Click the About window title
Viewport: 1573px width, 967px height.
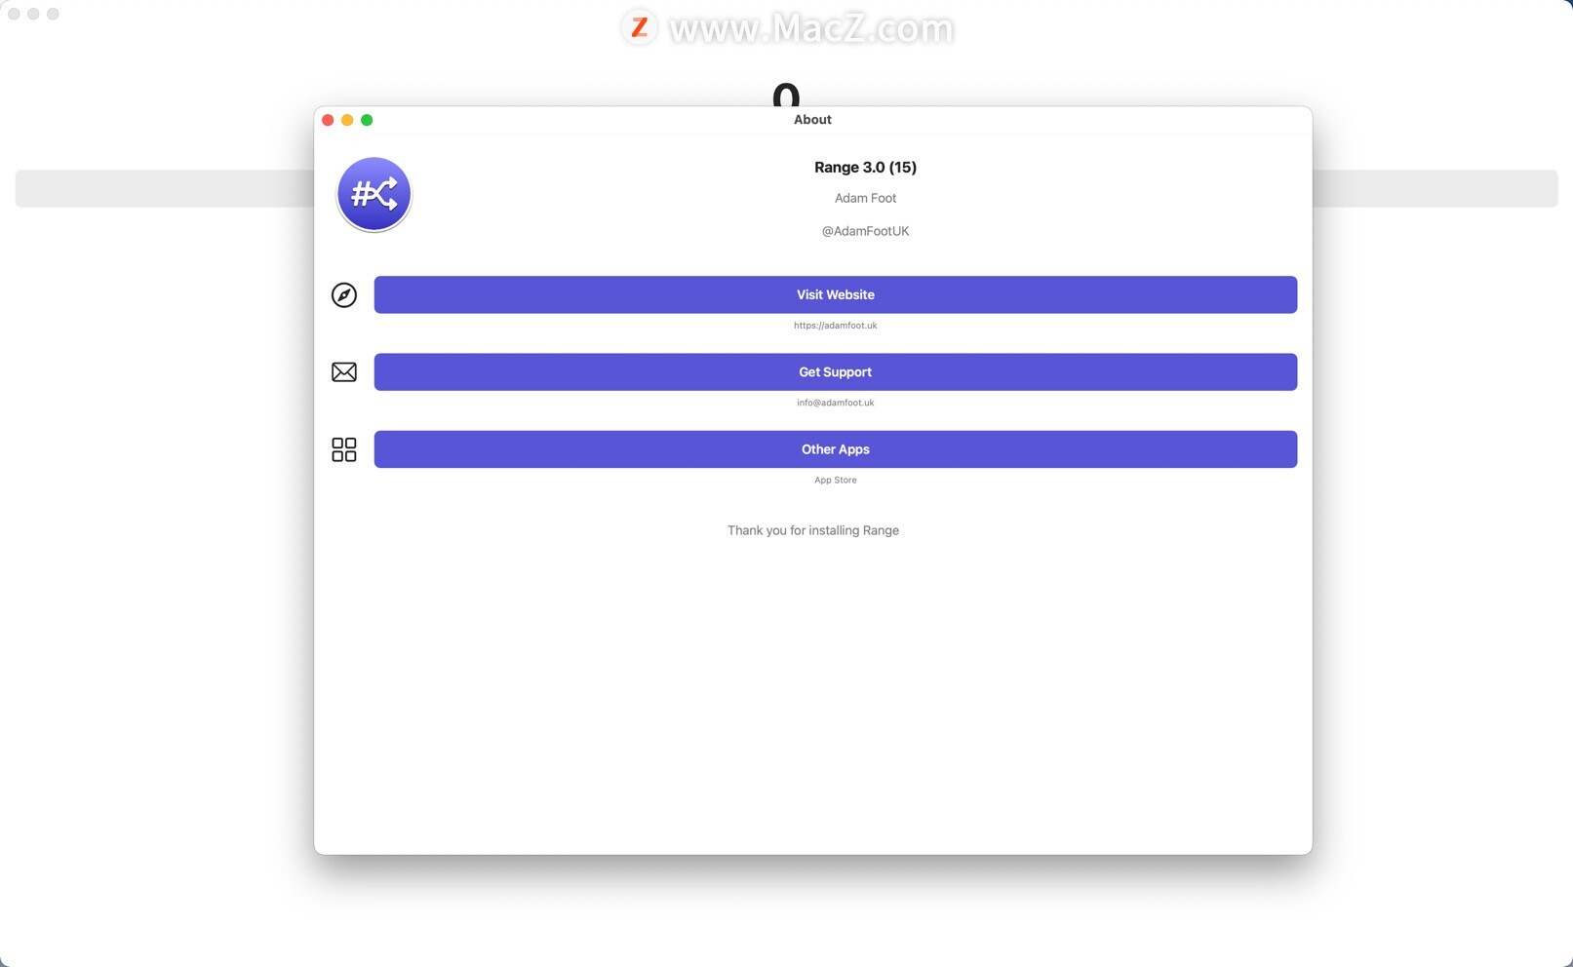click(x=812, y=119)
